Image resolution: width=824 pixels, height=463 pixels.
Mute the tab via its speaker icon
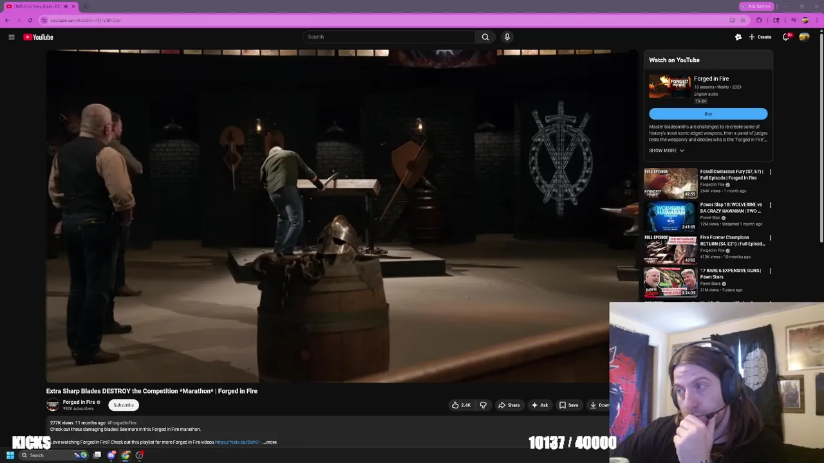click(65, 6)
